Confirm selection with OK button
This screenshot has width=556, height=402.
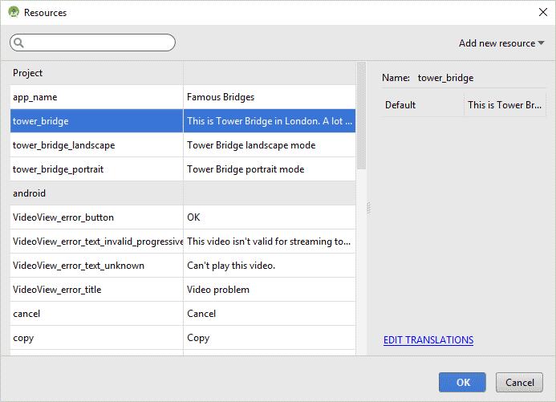coord(462,383)
